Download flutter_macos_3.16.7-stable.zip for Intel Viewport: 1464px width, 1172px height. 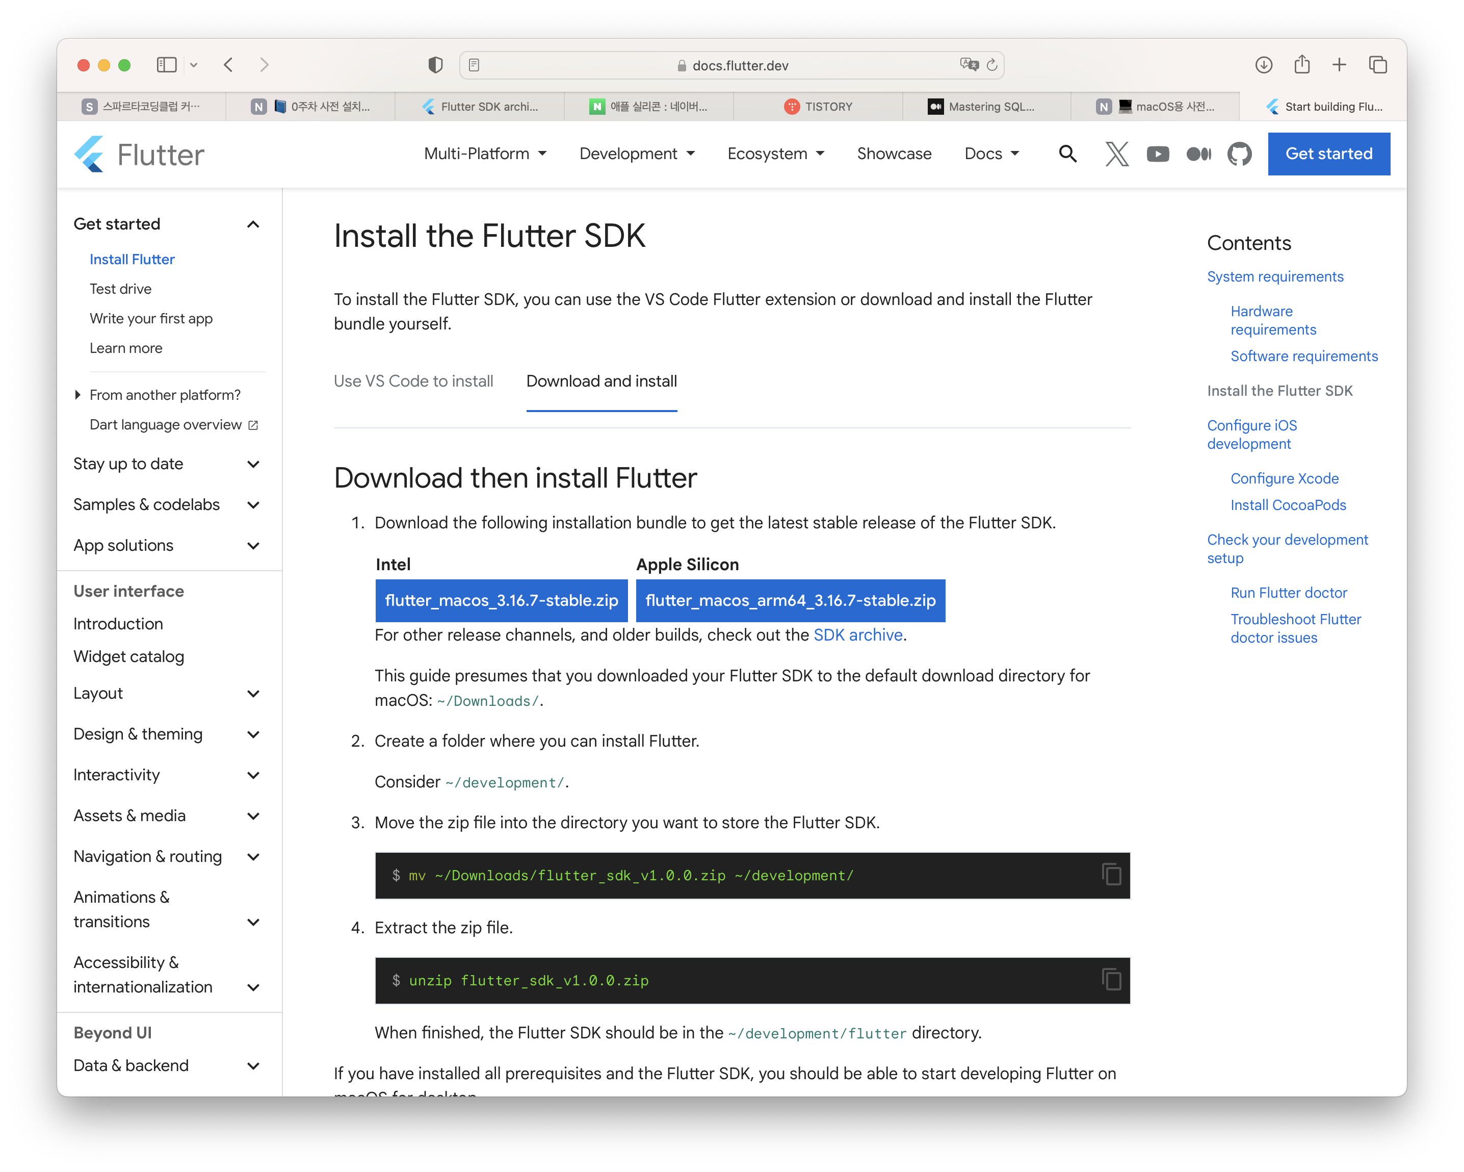tap(501, 601)
